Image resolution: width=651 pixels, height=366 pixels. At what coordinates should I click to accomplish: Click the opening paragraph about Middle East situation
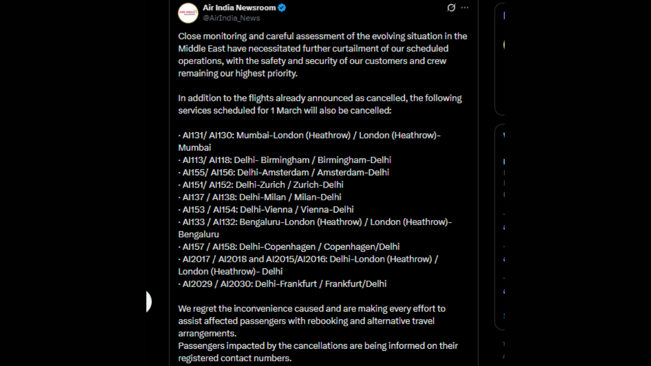(x=322, y=55)
